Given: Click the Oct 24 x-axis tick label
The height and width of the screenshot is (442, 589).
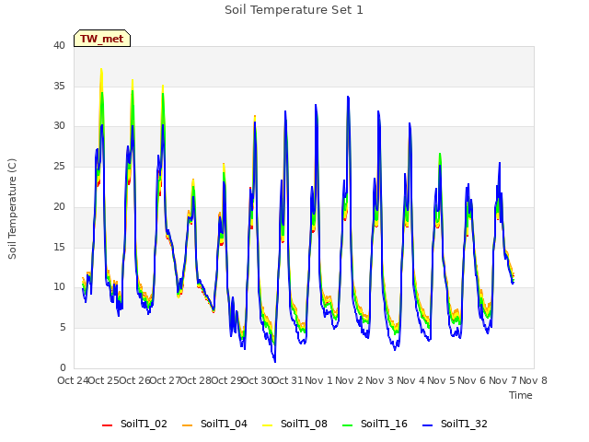Looking at the screenshot, I should pos(73,380).
